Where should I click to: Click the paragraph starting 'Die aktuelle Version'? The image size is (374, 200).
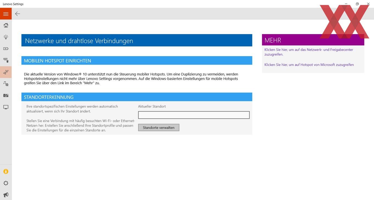(131, 78)
